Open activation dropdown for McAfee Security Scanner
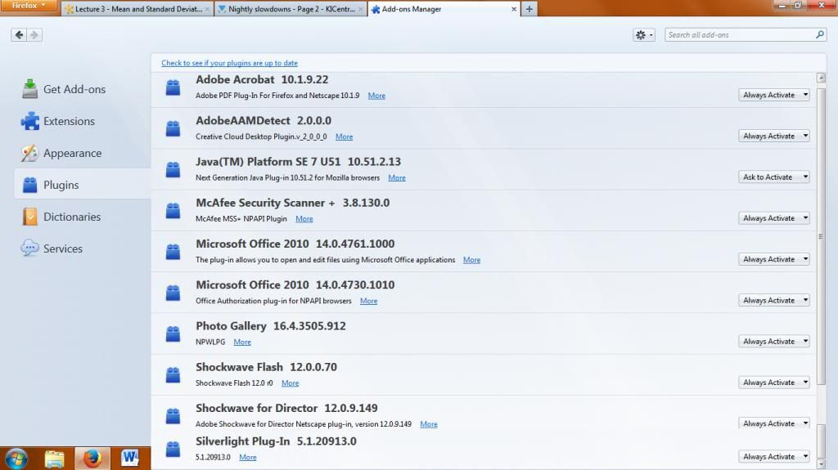This screenshot has width=838, height=470. (x=774, y=218)
